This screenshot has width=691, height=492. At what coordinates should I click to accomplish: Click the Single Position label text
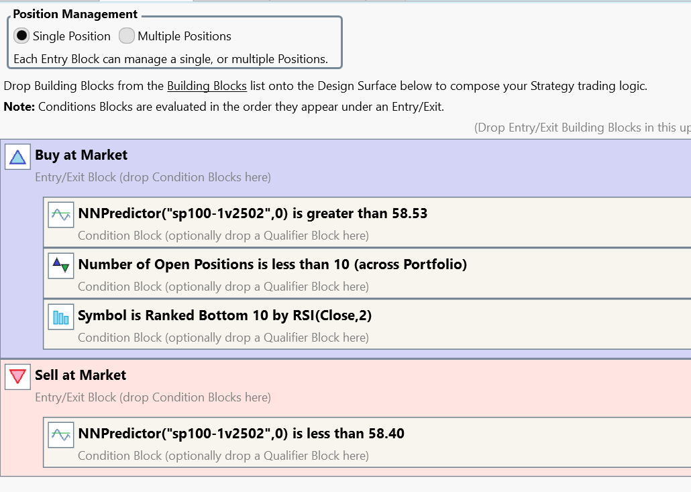pos(71,36)
